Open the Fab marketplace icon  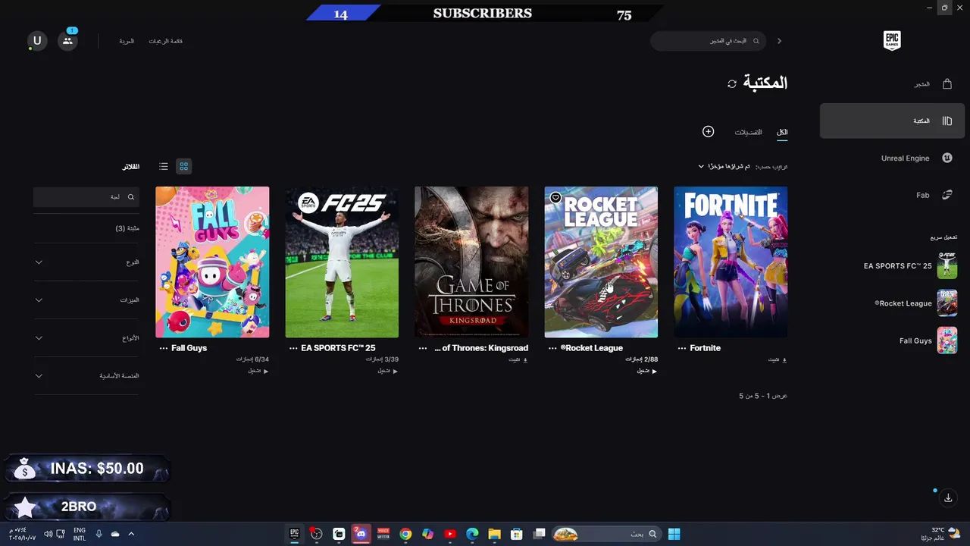click(947, 195)
